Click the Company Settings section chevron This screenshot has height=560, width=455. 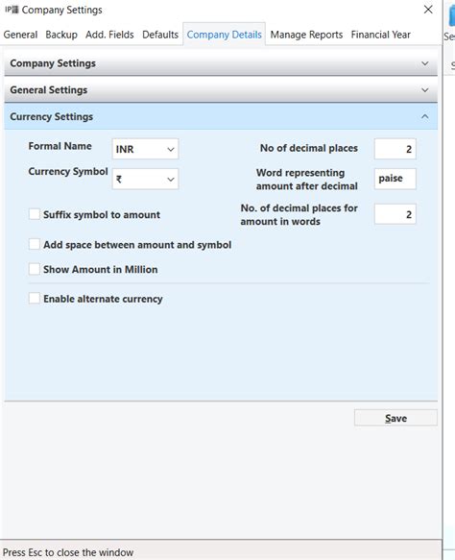pyautogui.click(x=424, y=63)
